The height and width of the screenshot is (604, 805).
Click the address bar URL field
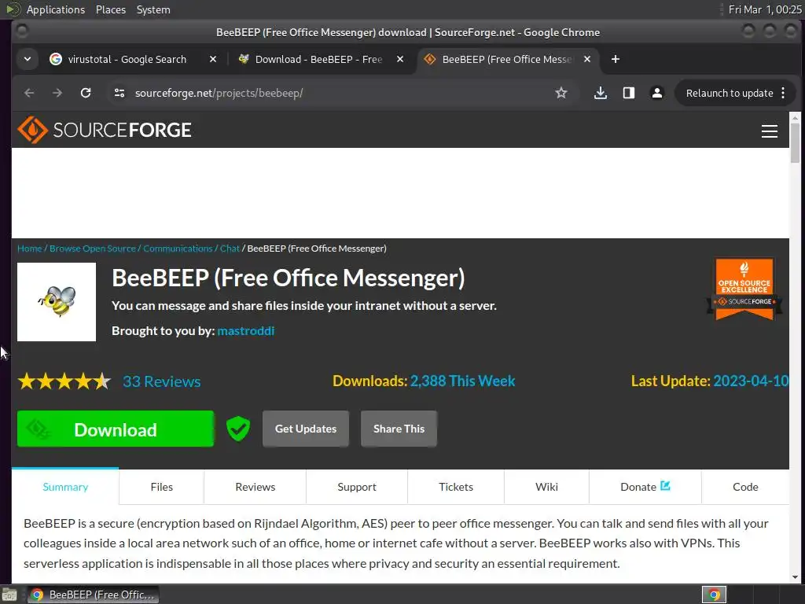coord(339,93)
